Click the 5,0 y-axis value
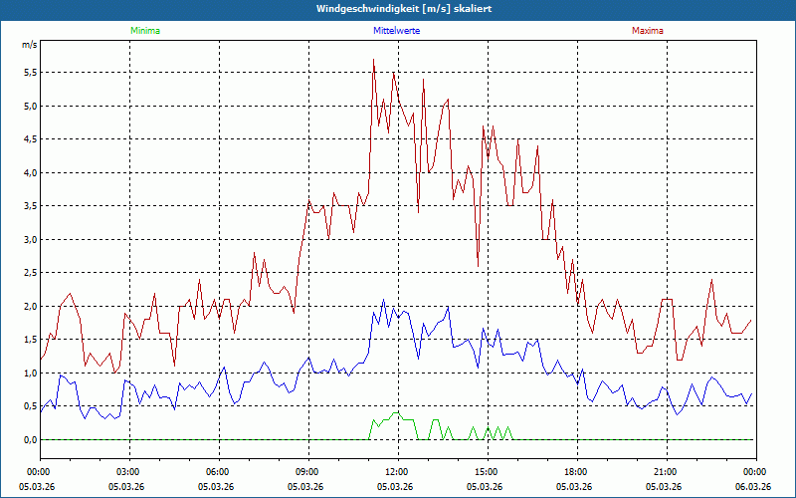This screenshot has height=498, width=796. pos(31,107)
